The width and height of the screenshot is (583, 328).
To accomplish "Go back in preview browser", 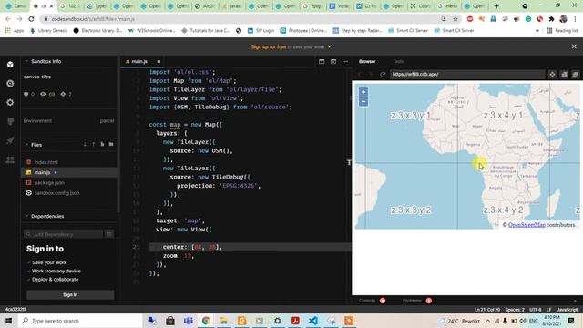I will pos(360,75).
